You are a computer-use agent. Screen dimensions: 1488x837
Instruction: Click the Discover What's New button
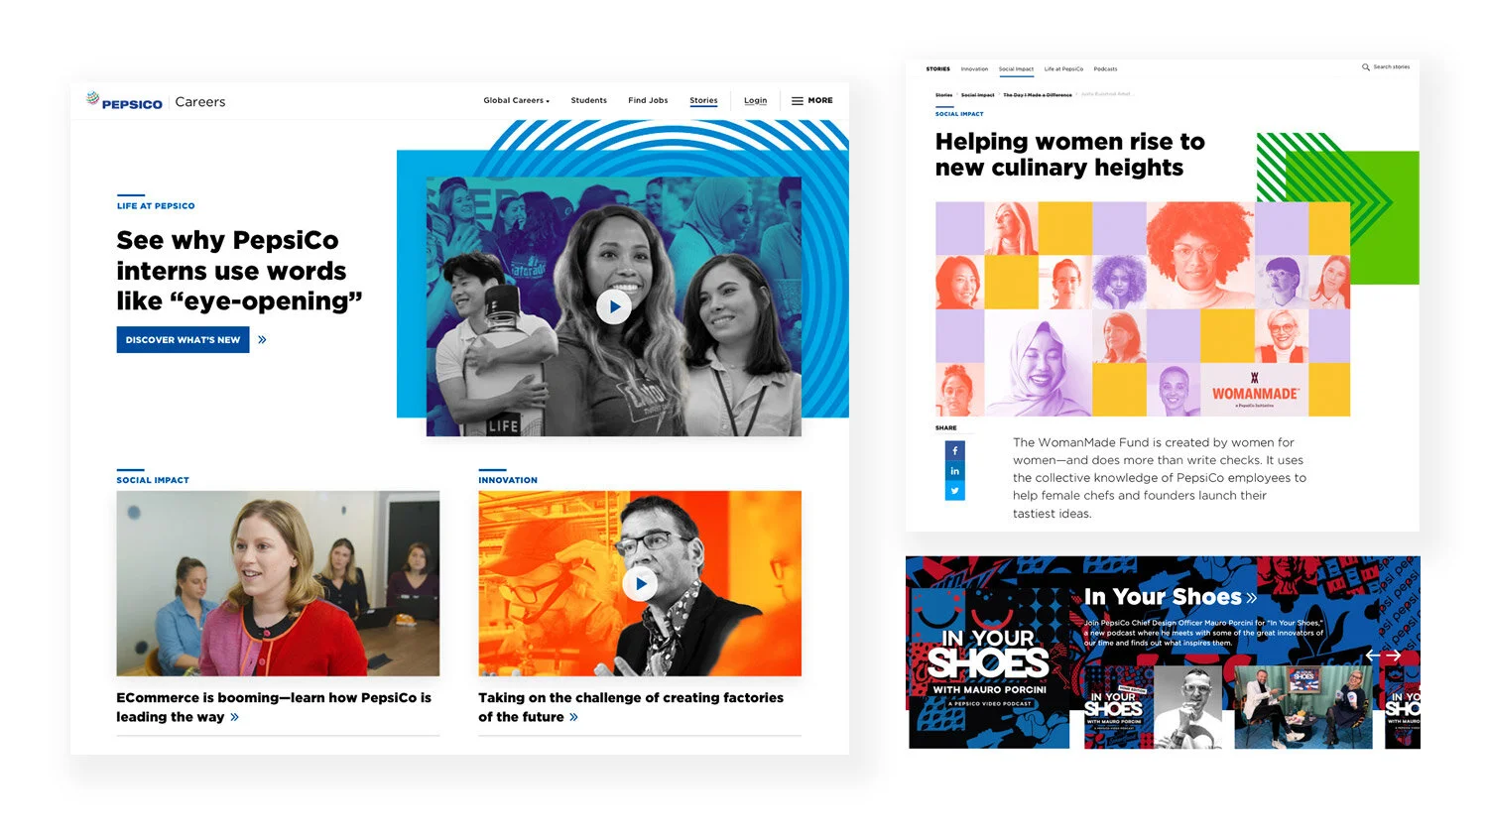coord(183,340)
